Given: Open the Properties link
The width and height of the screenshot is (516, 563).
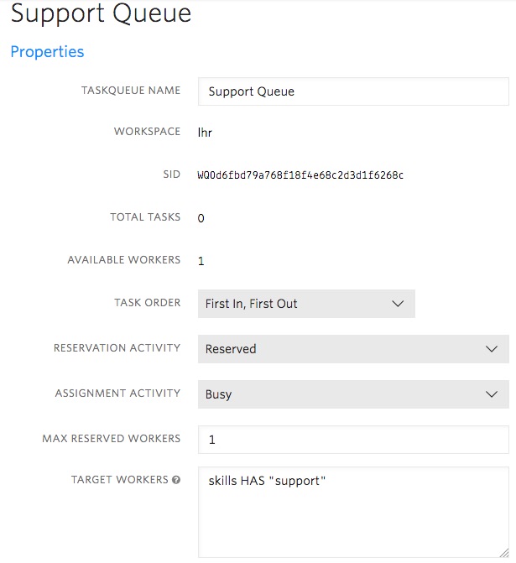Looking at the screenshot, I should [47, 52].
